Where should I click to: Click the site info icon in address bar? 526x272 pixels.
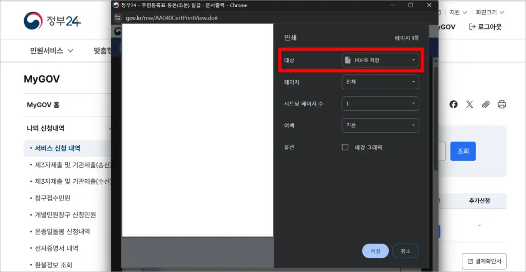(118, 17)
